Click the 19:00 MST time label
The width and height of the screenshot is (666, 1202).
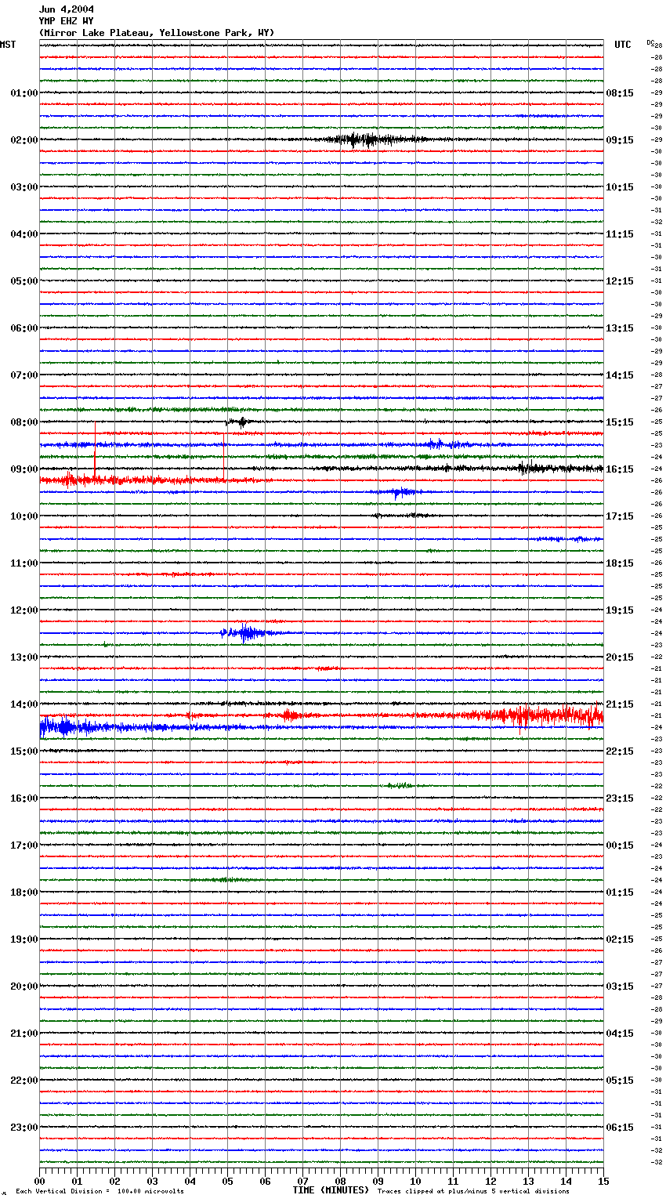[x=24, y=940]
